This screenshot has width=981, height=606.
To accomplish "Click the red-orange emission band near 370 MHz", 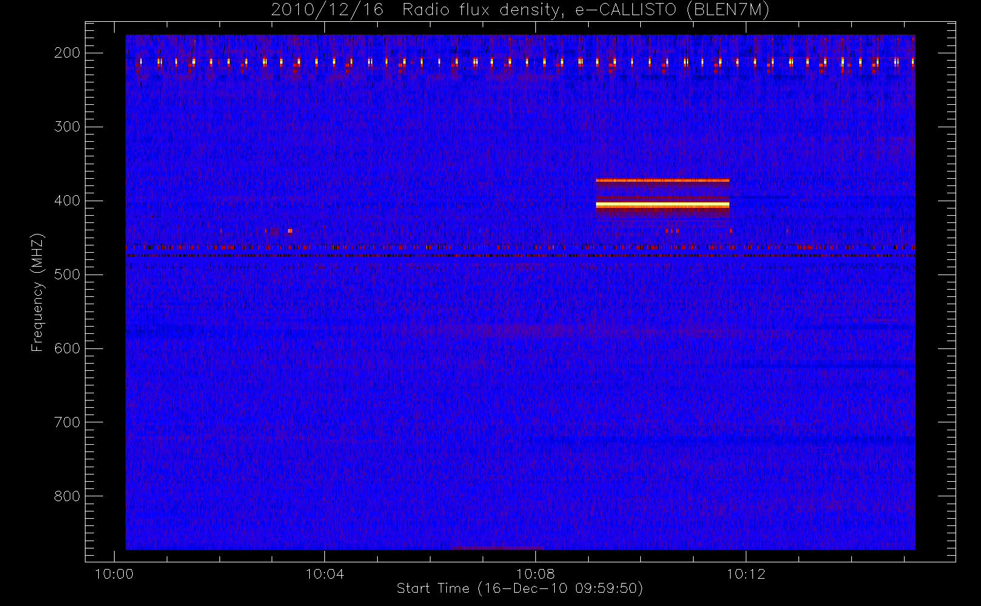I will click(x=663, y=181).
